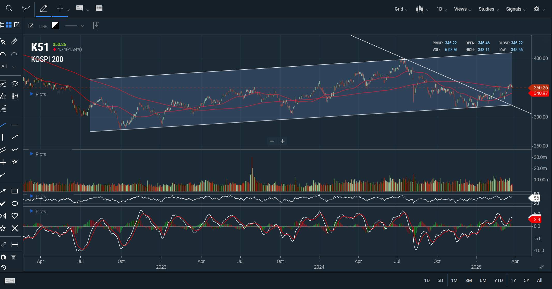Viewport: 552px width, 289px height.
Task: Redo the last drawing
Action: (14, 54)
